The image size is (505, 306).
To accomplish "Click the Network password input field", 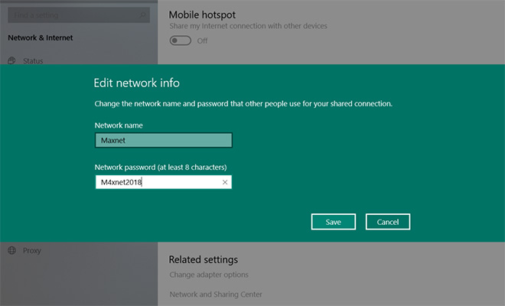I will tap(157, 182).
